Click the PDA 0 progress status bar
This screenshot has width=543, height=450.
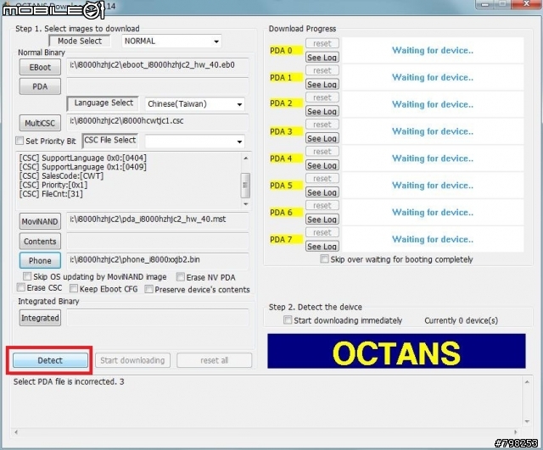point(433,51)
